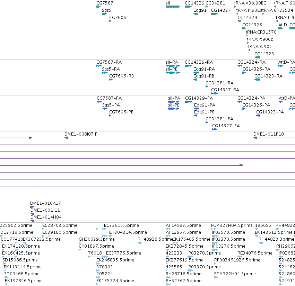Viewport: 295px width, 286px height.
Task: Click the CK01897.5prime EST label
Action: pos(96,246)
